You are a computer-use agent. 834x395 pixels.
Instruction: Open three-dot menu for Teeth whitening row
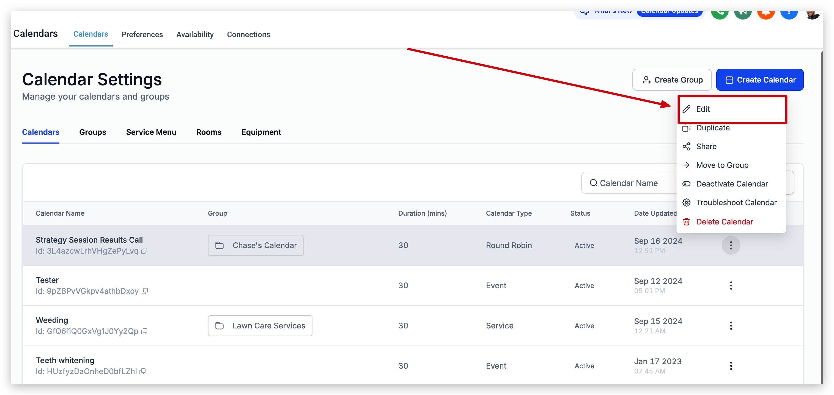[731, 366]
